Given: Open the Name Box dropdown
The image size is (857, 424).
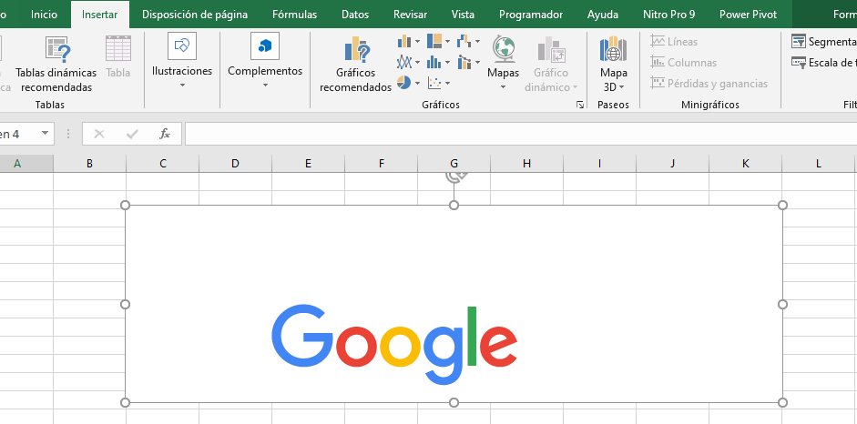Looking at the screenshot, I should click(45, 134).
